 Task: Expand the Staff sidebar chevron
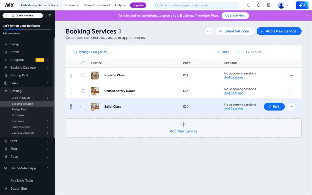pos(48,141)
